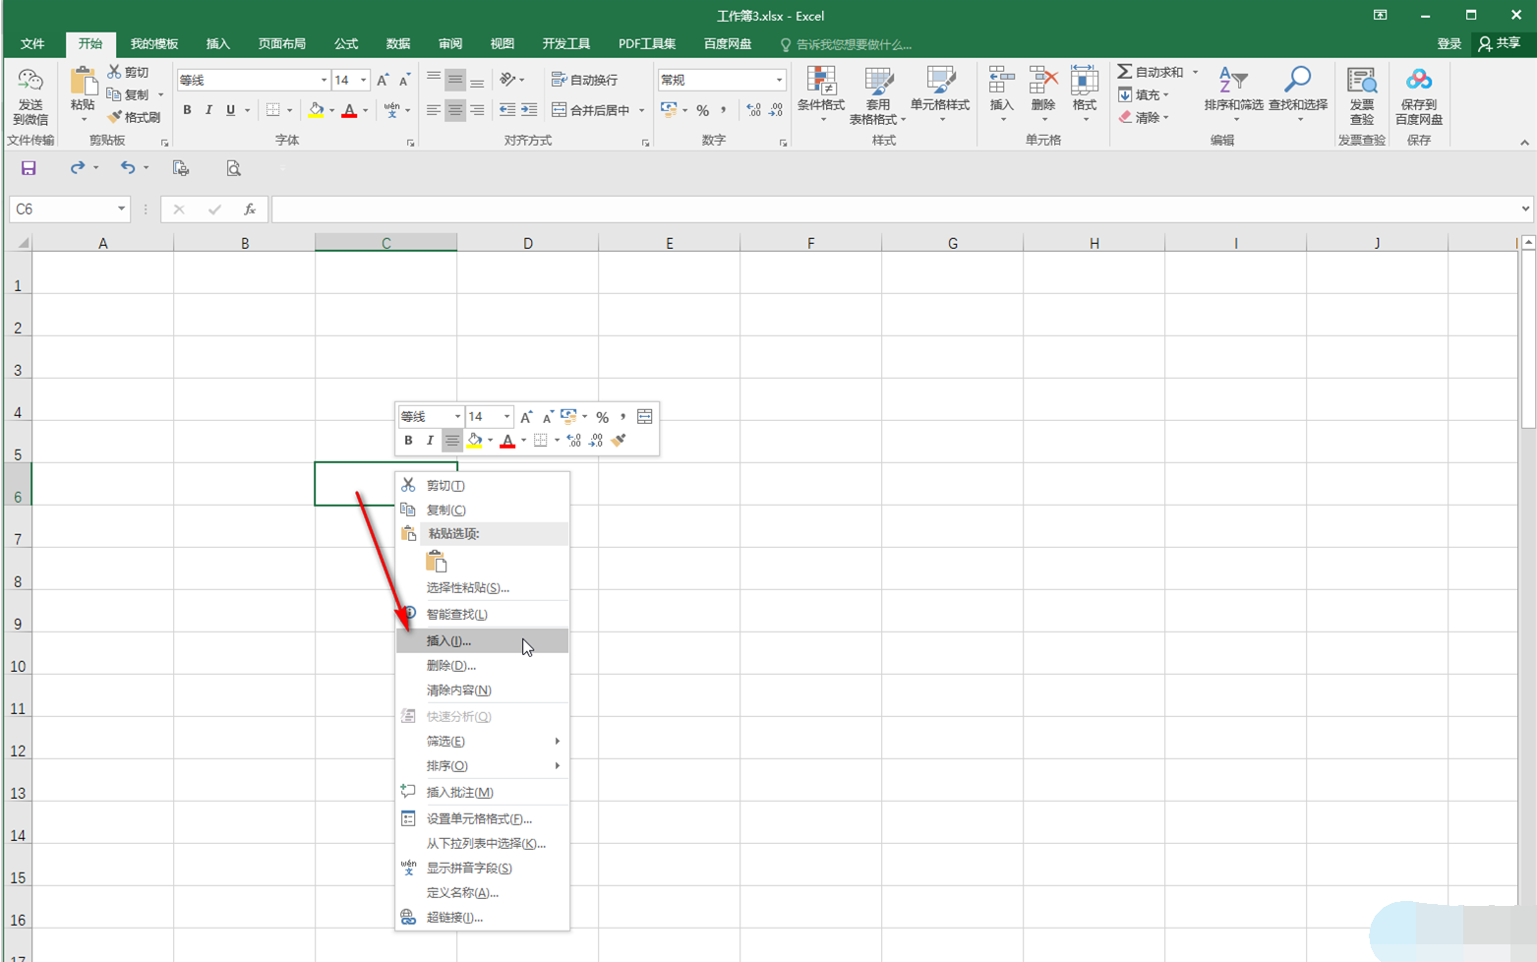Click the 共享 share button
Image resolution: width=1537 pixels, height=962 pixels.
(x=1500, y=44)
